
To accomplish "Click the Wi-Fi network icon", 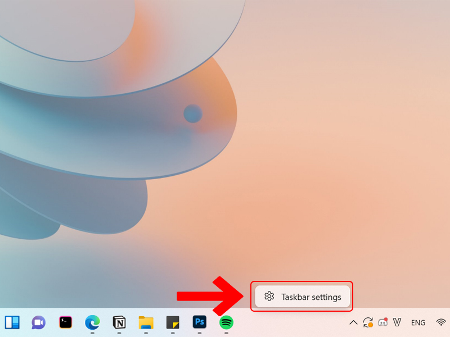I will tap(441, 322).
